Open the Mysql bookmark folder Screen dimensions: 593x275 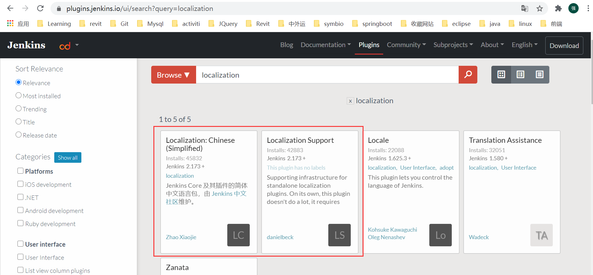(150, 24)
